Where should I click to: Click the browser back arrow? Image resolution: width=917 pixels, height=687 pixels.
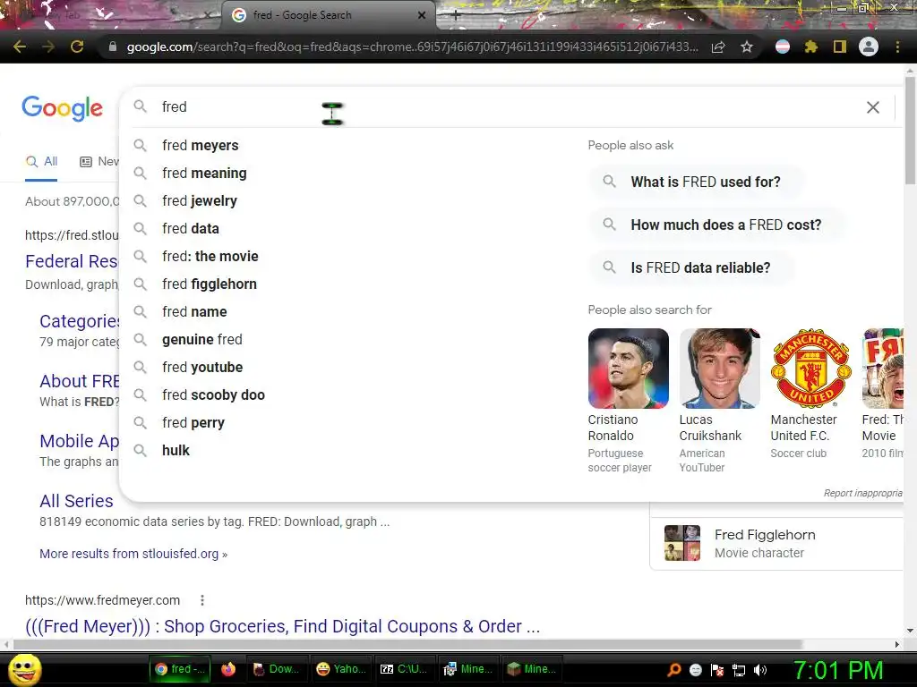pyautogui.click(x=20, y=47)
